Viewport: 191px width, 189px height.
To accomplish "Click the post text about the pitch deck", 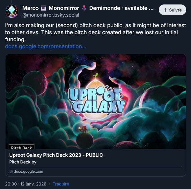I will coord(96,32).
